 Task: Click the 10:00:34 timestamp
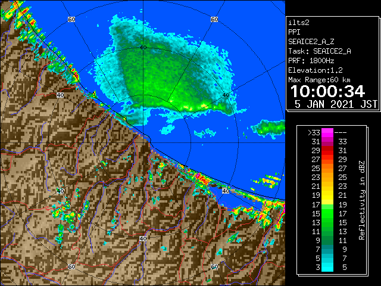(328, 91)
